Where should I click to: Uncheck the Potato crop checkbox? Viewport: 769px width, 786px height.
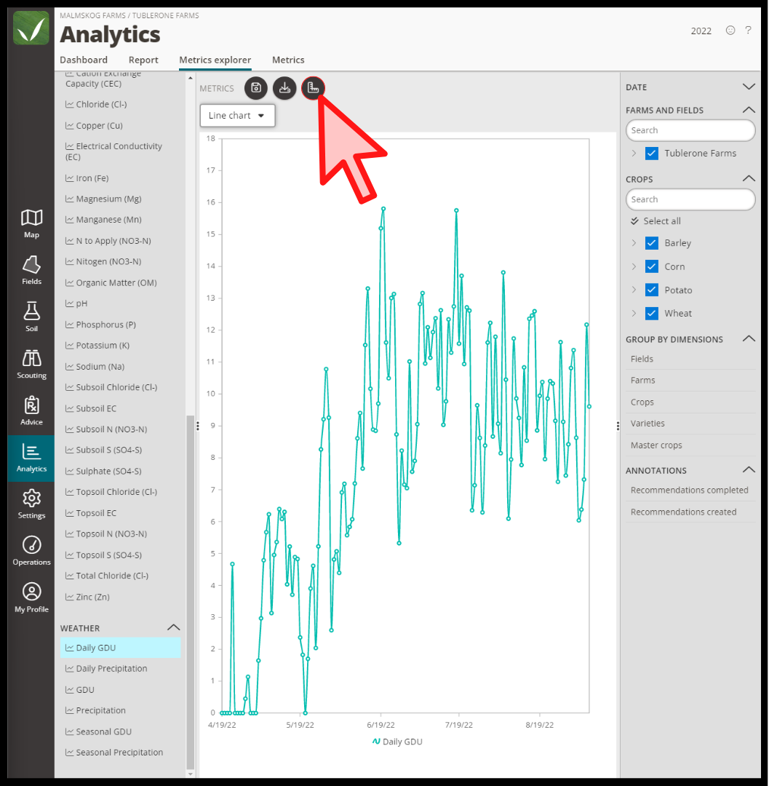(651, 290)
